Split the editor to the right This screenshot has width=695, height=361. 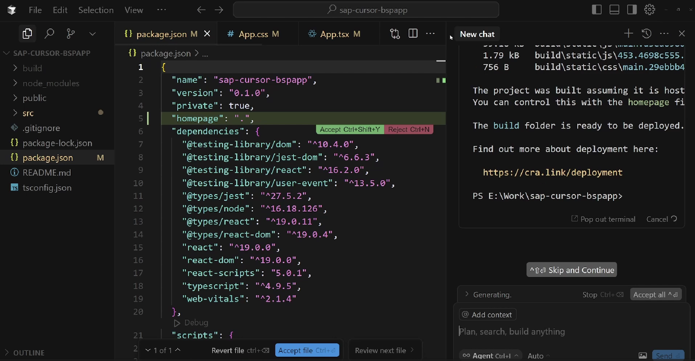(413, 34)
